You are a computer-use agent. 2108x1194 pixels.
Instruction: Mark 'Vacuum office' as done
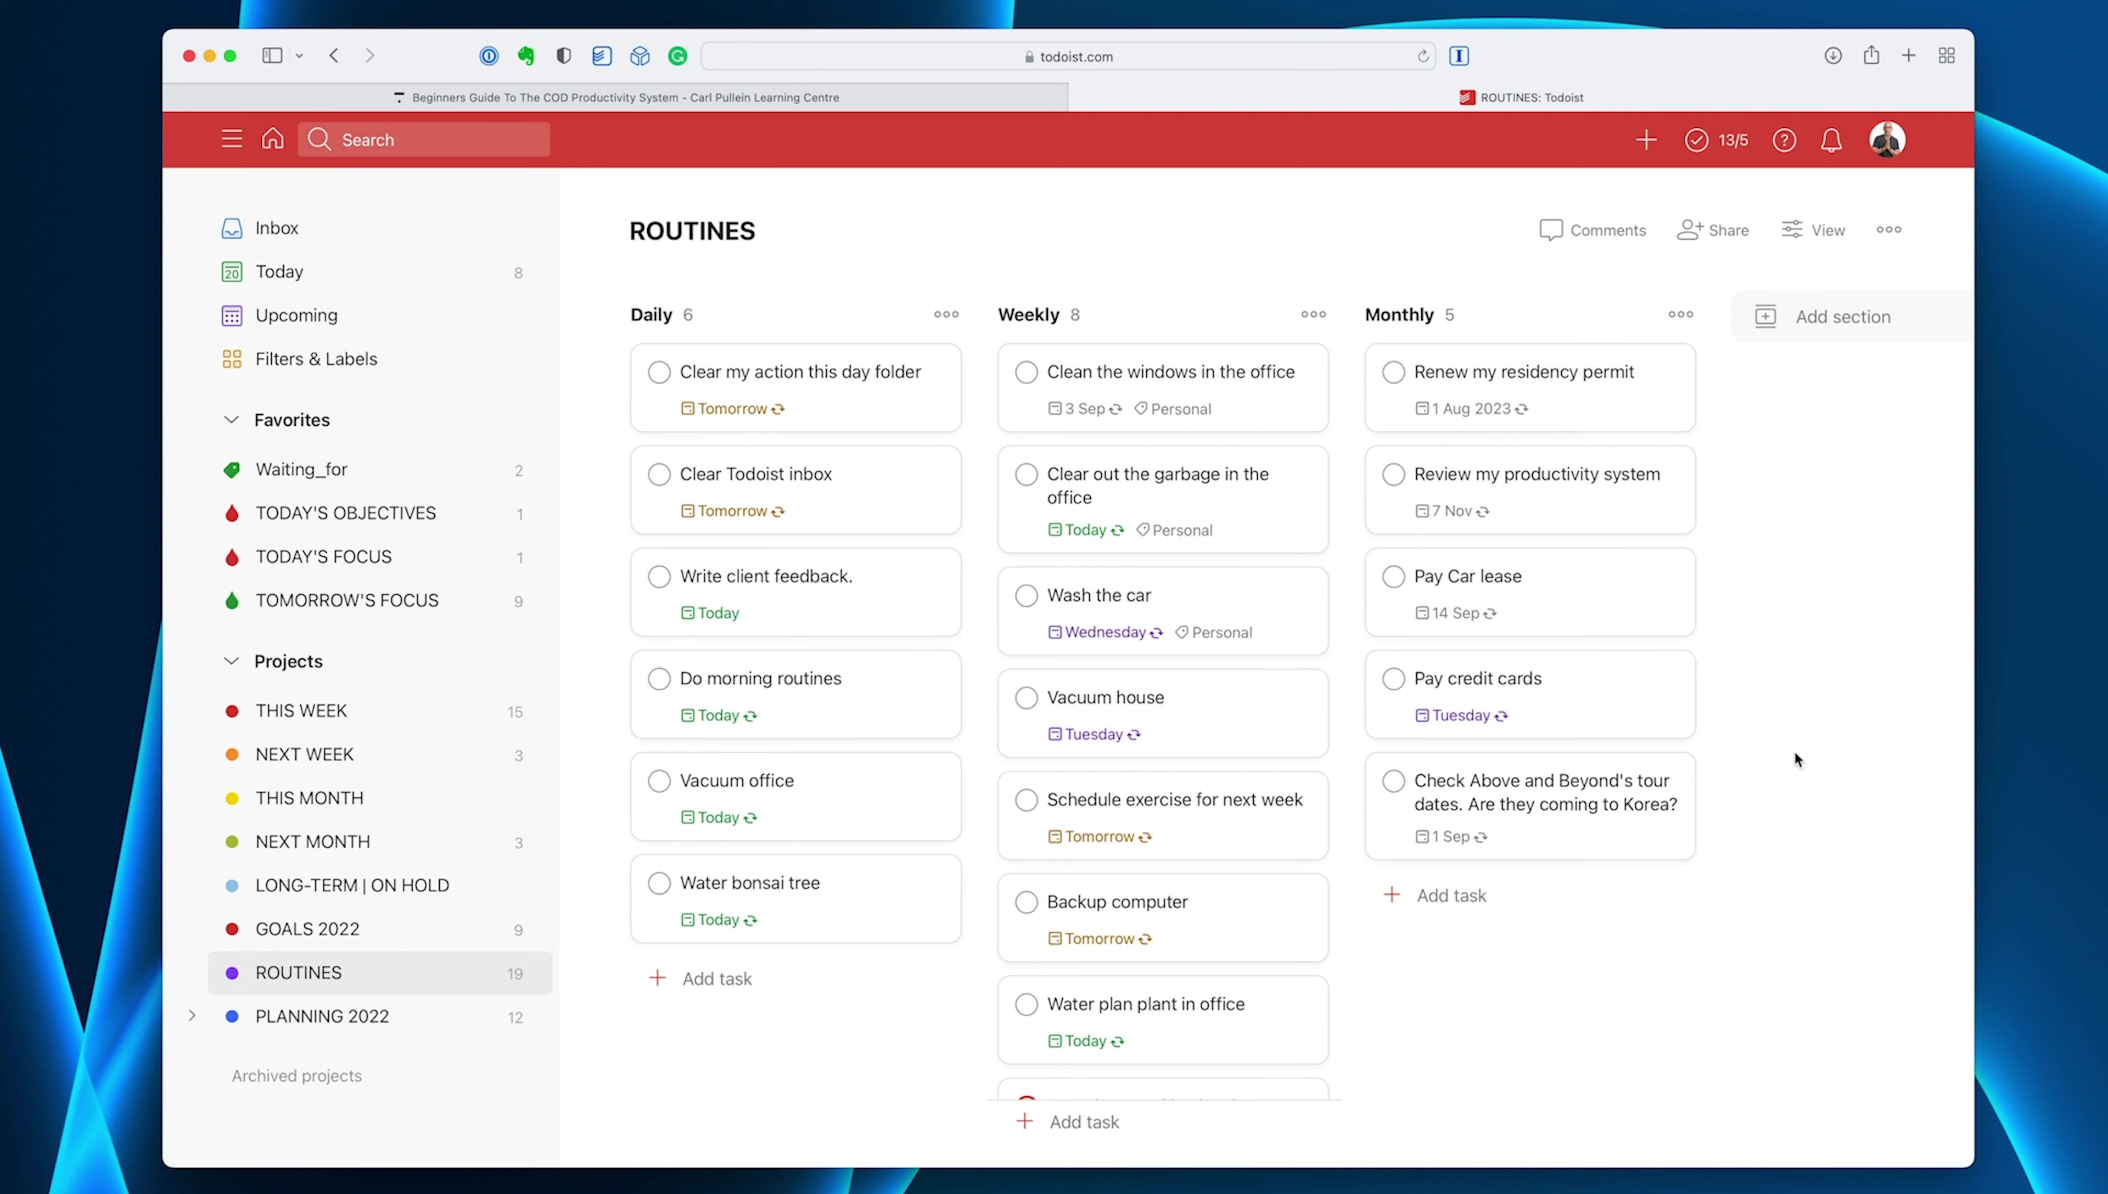coord(659,781)
